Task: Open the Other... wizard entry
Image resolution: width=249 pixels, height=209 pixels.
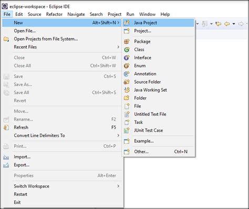Action: pos(159,152)
